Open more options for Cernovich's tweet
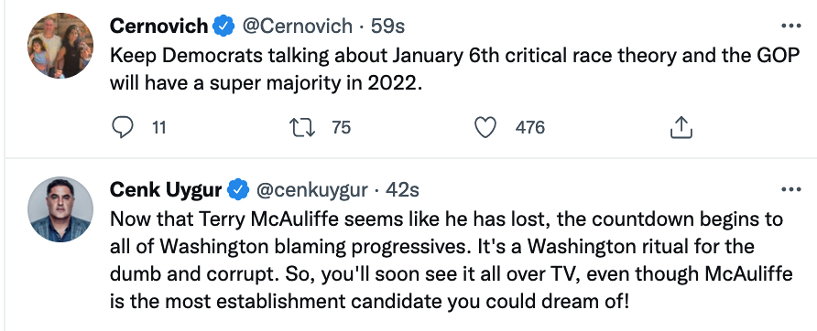Viewport: 817px width, 331px height. [x=790, y=26]
